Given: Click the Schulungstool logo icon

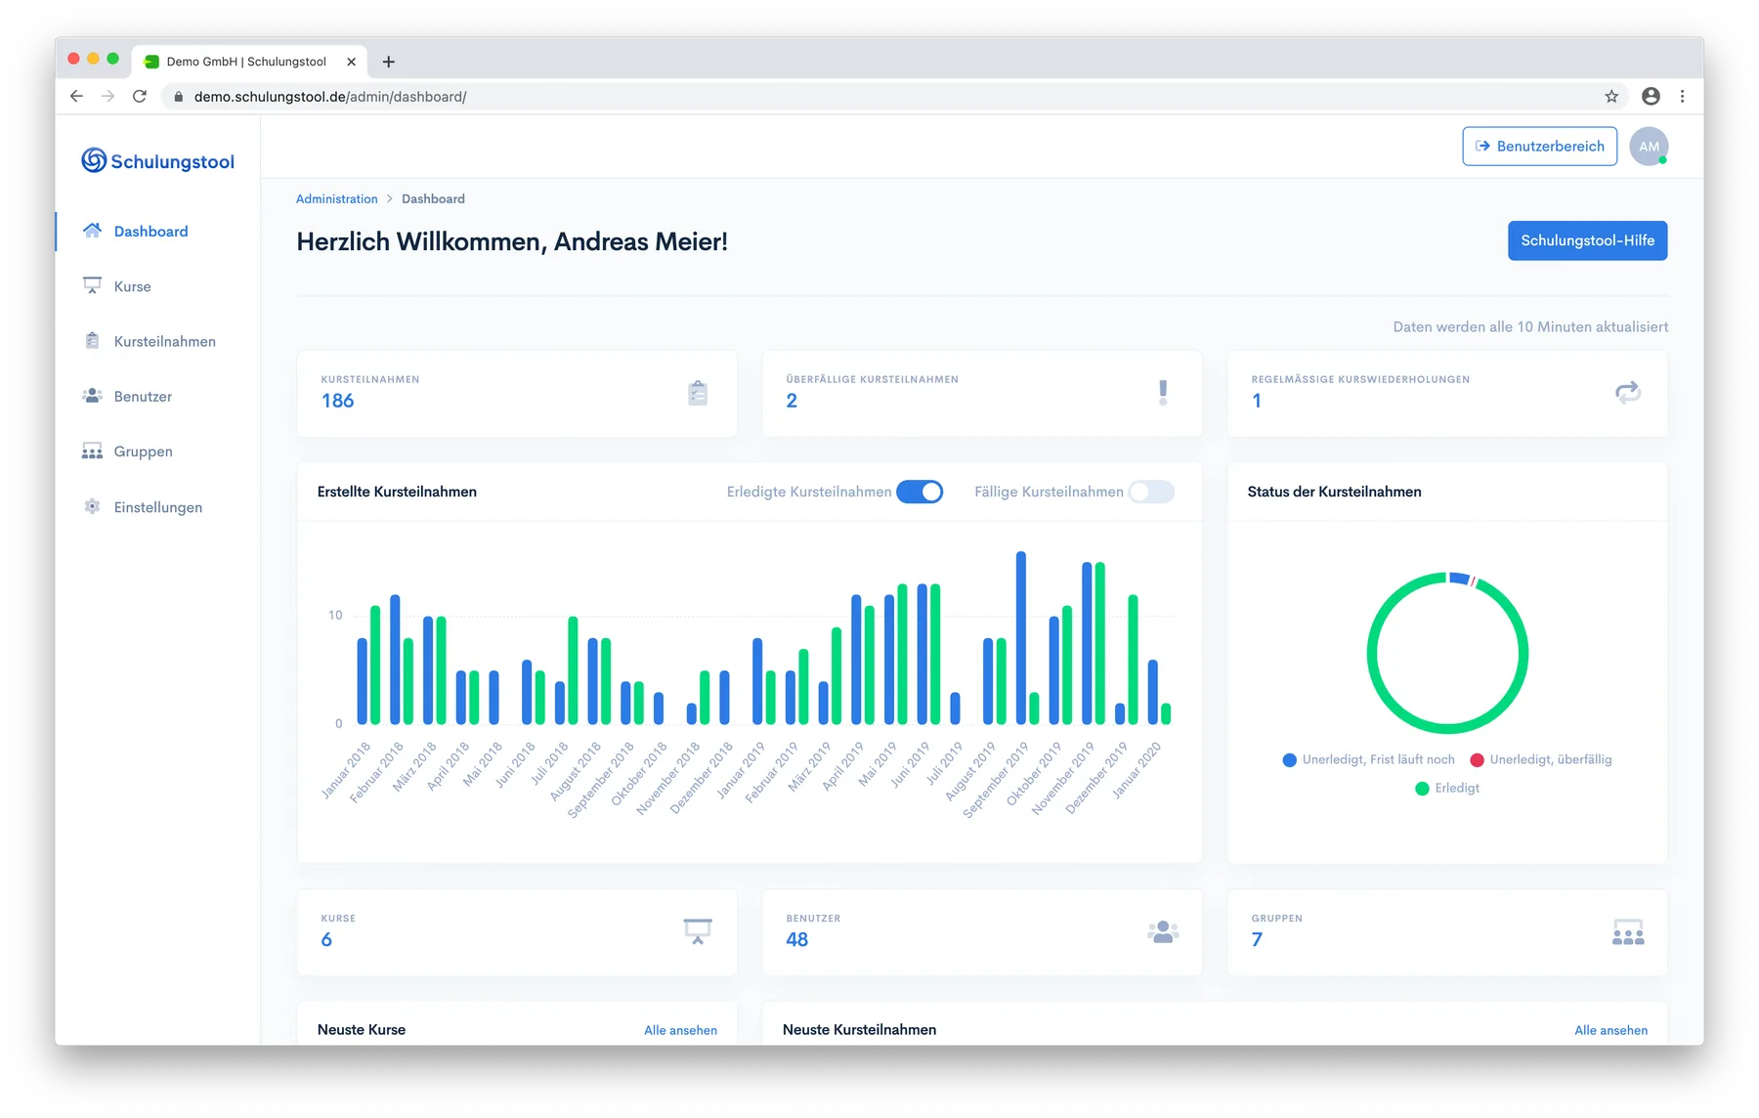Looking at the screenshot, I should pos(94,160).
